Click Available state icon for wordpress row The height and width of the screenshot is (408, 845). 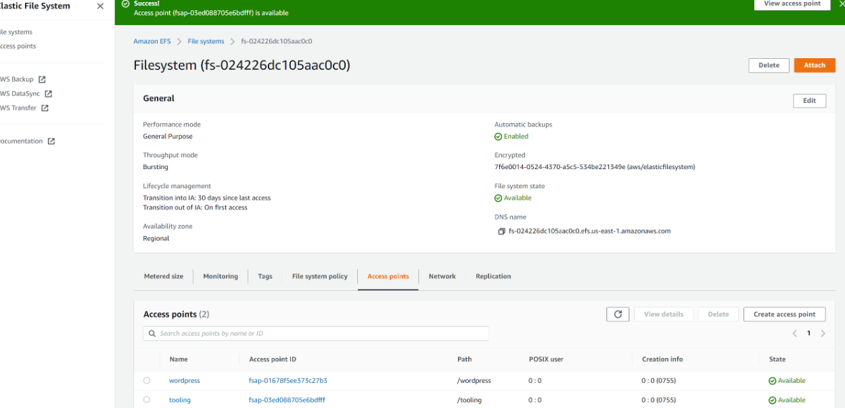tap(772, 381)
